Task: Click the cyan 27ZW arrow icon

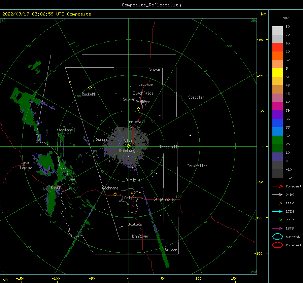Action: pos(277,212)
